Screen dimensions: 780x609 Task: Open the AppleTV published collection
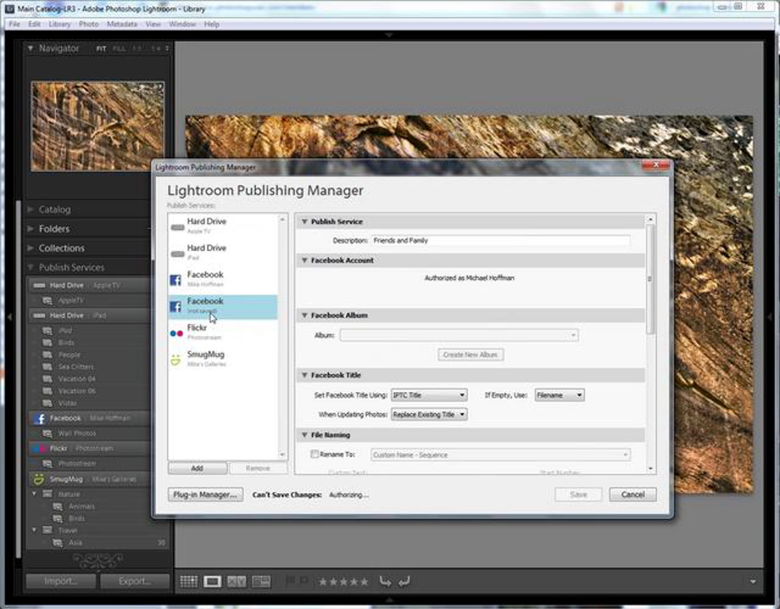pyautogui.click(x=71, y=300)
